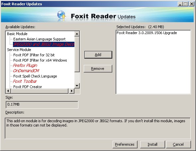196x151 pixels.
Task: Click the horizontal scrollbar thumb in Available Updates
Action: tap(40, 91)
